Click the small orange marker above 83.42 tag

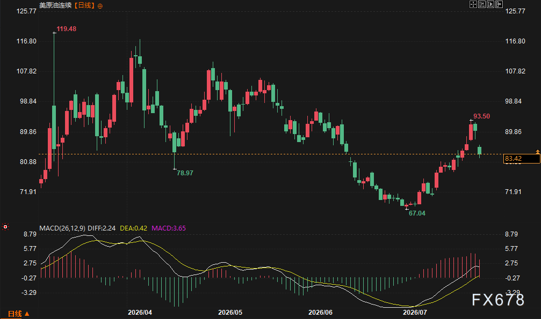tap(538, 152)
